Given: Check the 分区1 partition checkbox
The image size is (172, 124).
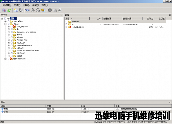Looking at the screenshot, I should [x=5, y=18].
